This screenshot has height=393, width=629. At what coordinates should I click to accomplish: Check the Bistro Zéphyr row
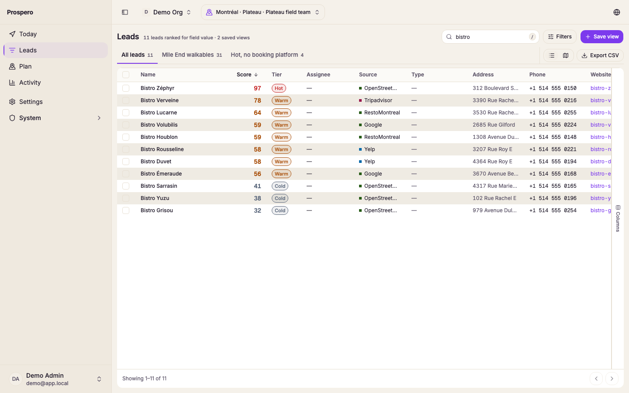(126, 88)
